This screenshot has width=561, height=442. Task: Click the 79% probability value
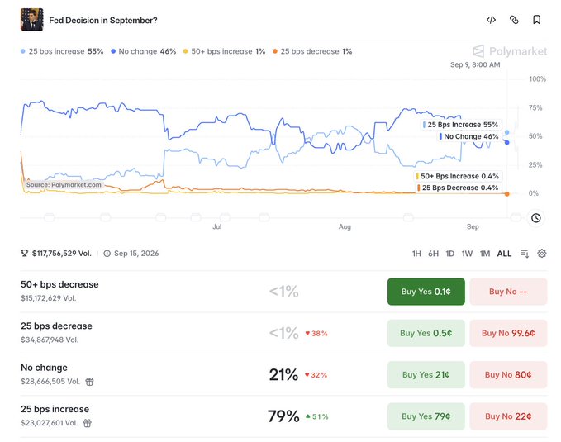point(283,416)
